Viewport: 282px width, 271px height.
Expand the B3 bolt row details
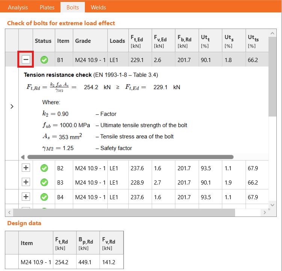click(26, 182)
